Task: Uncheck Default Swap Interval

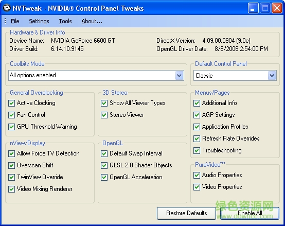Action: (x=104, y=153)
